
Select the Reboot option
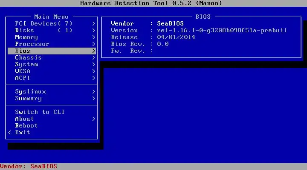pos(52,126)
